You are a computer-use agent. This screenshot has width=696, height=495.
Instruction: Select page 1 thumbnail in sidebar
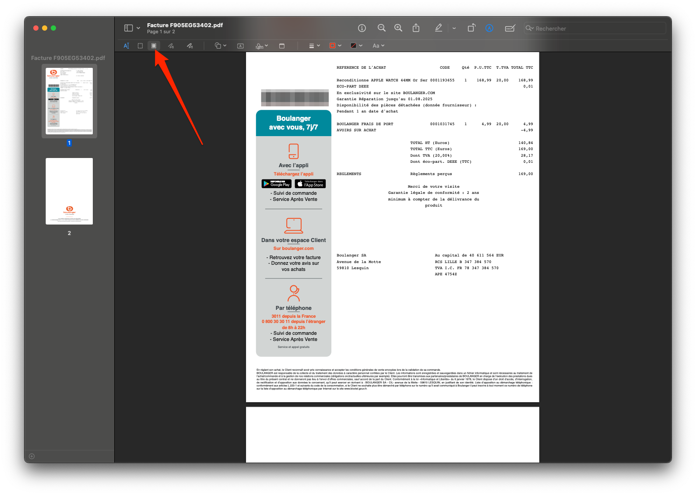tap(69, 101)
